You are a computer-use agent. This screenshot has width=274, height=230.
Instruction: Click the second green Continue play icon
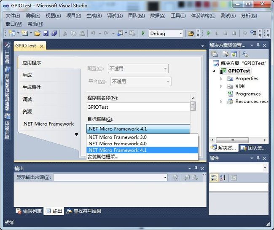click(x=209, y=33)
